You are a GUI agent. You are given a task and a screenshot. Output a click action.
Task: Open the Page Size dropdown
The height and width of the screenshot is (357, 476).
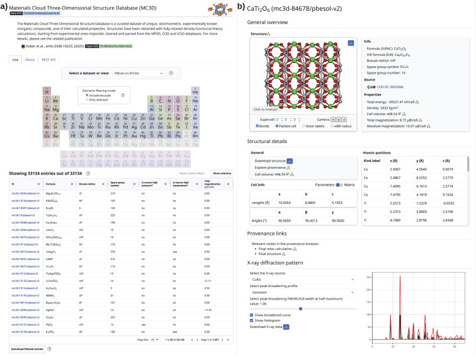(x=155, y=340)
